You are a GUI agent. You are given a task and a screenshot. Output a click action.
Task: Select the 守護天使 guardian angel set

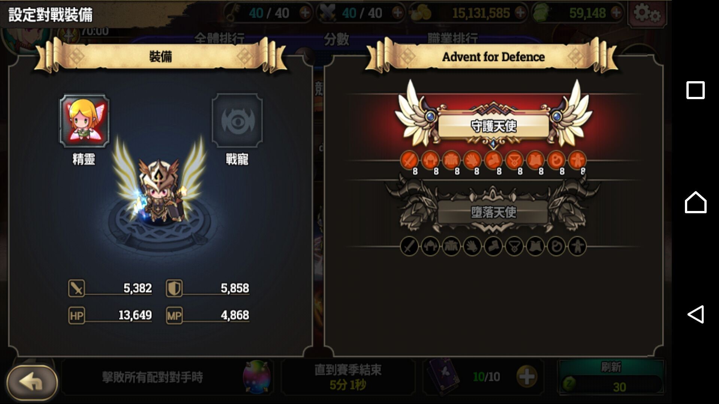pos(493,126)
